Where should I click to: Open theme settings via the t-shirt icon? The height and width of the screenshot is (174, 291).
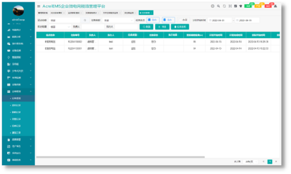click(x=241, y=6)
